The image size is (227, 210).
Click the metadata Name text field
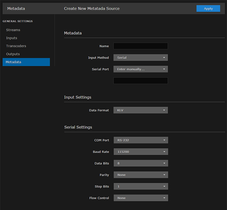tap(140, 46)
